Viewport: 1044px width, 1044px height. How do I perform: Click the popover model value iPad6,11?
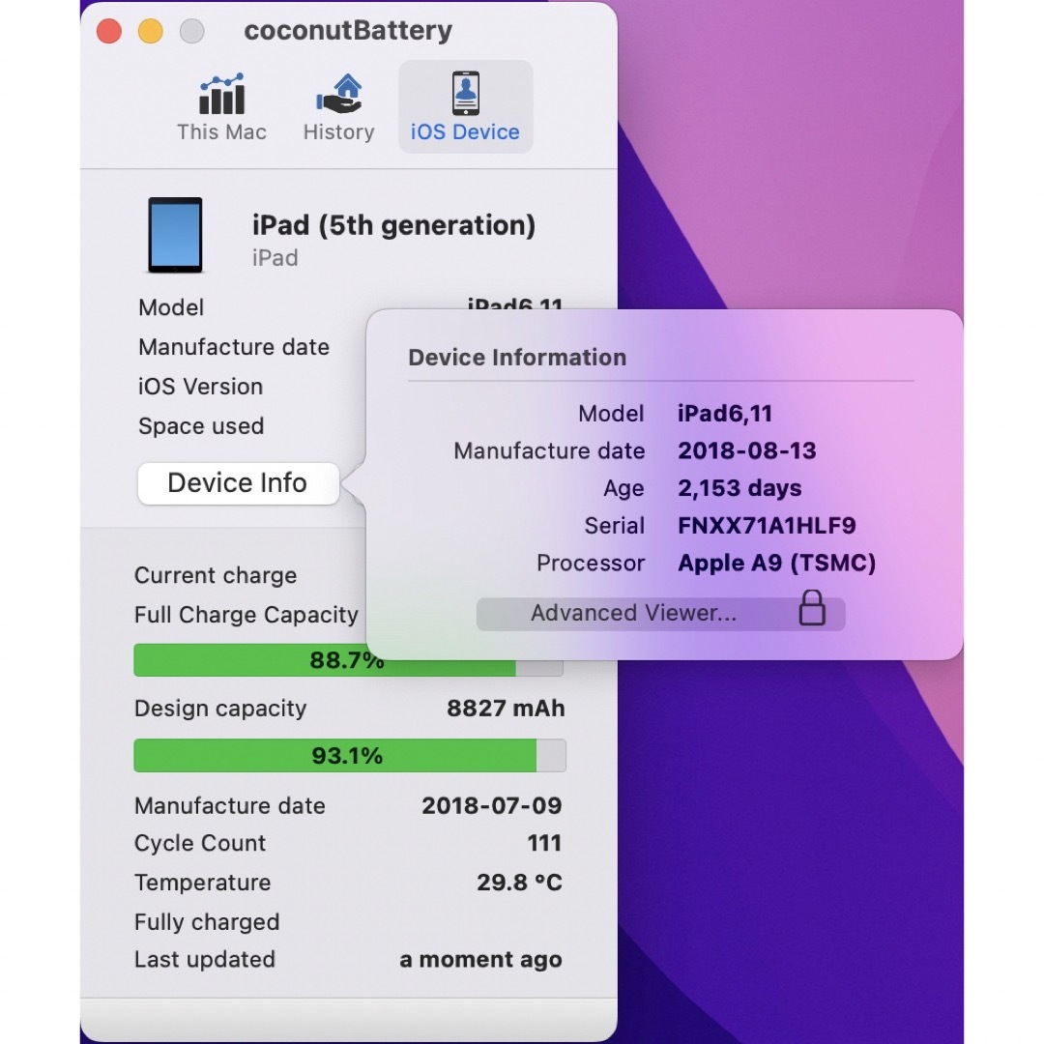725,414
